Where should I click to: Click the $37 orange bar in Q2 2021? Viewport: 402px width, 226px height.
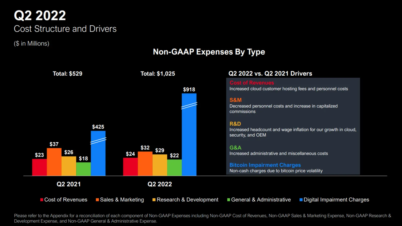click(x=54, y=162)
